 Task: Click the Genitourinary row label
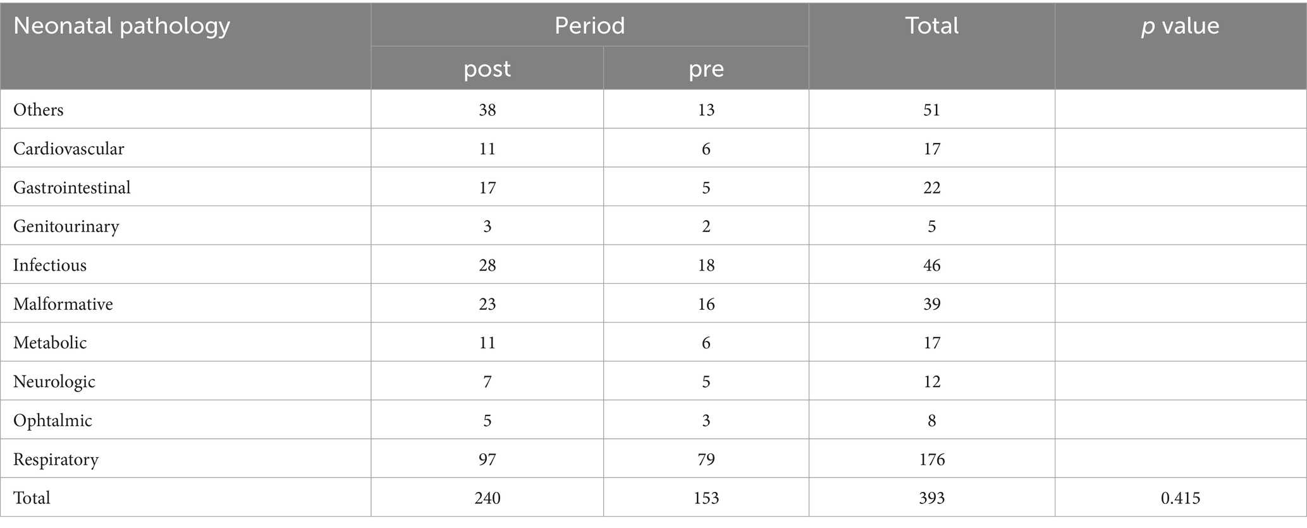pyautogui.click(x=66, y=226)
